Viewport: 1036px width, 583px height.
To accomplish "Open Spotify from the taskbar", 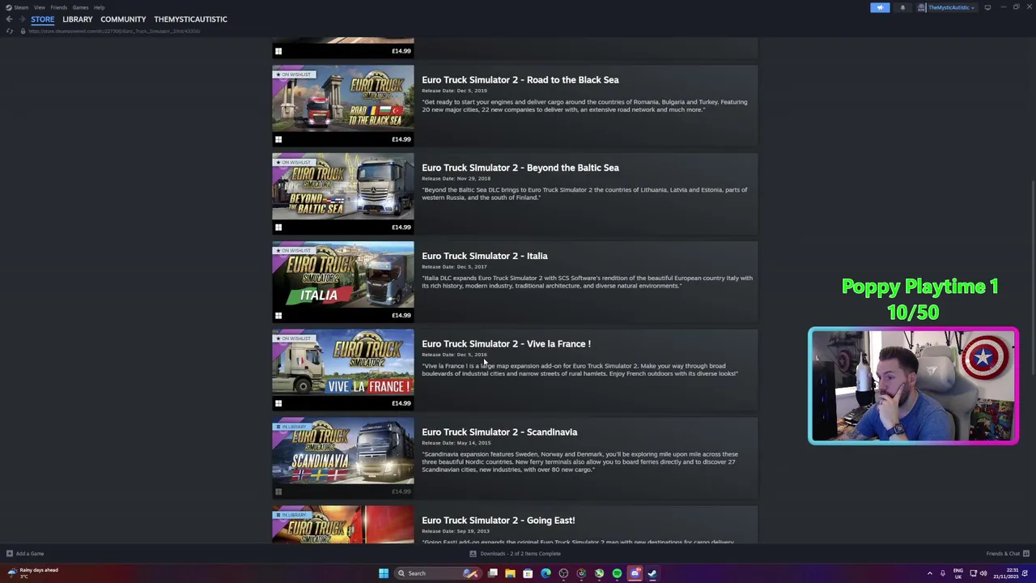I will 617,573.
